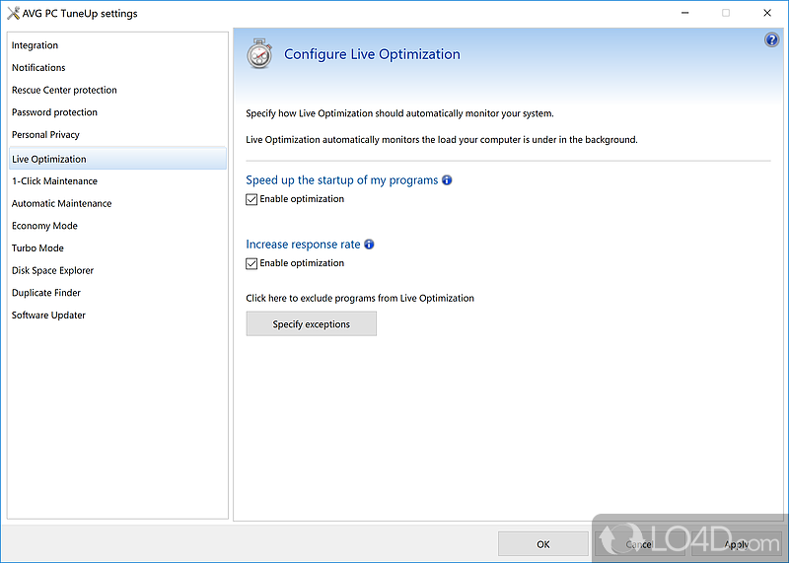Select 1-Click Maintenance category
Screen dimensions: 789x563
coord(54,181)
